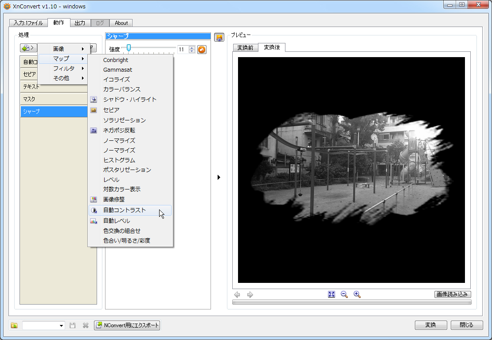Select シャープ action in the list
Viewport: 492px width, 340px height.
[54, 112]
